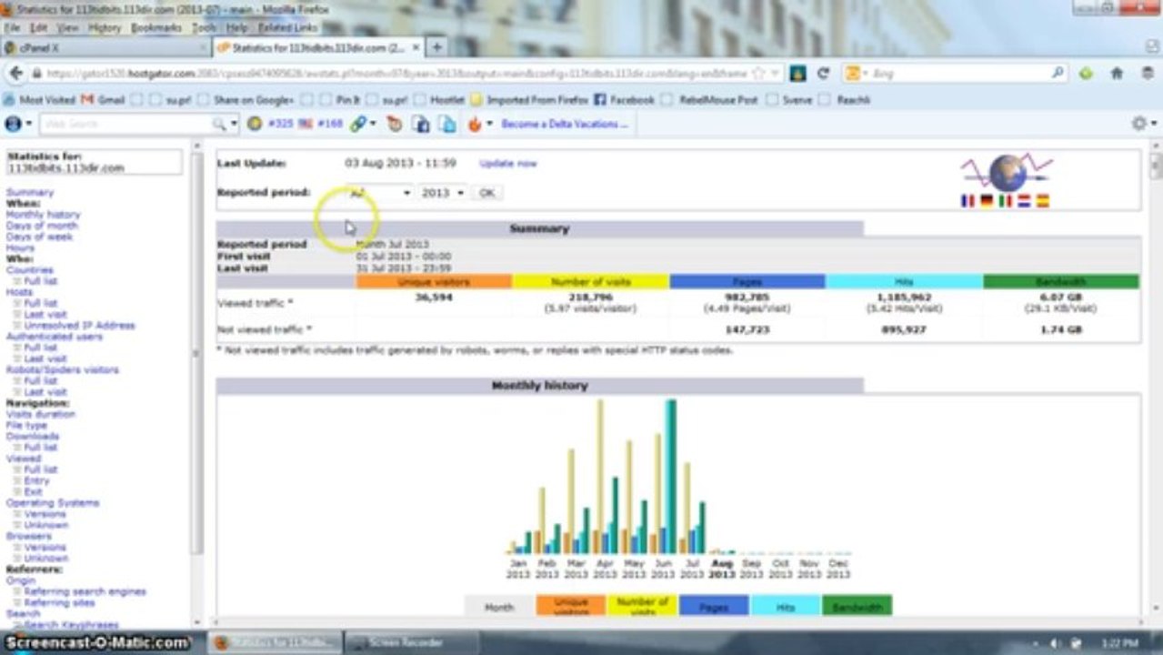Open the German flag language version
Viewport: 1163px width, 655px height.
(986, 201)
